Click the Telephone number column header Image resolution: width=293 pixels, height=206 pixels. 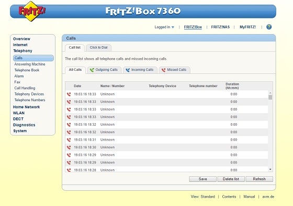(x=203, y=86)
